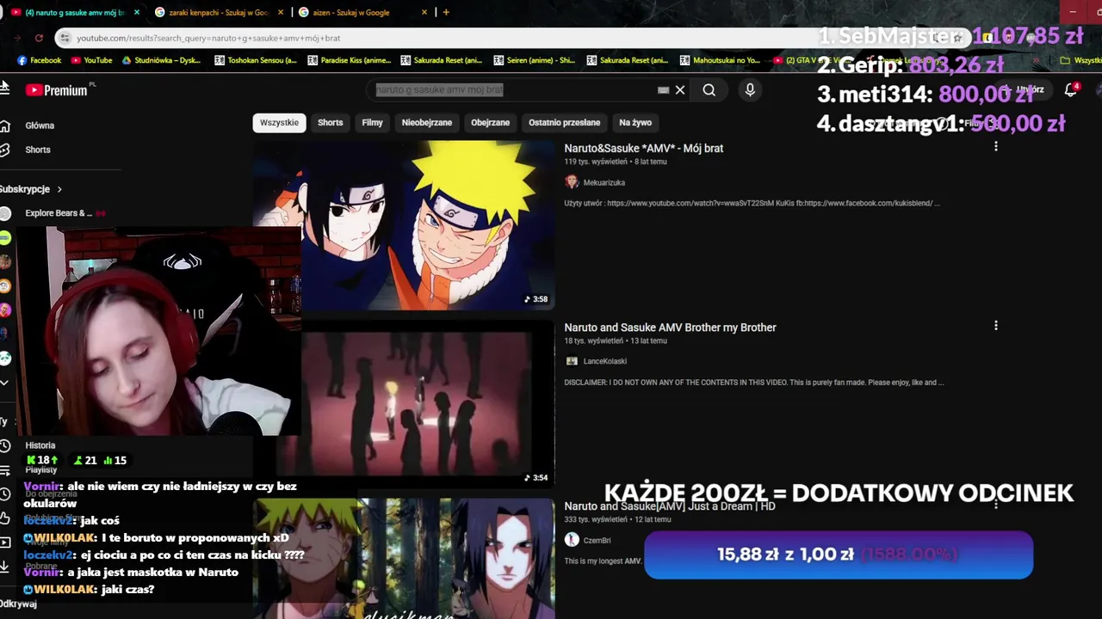Open the on-screen keyboard icon in search box
The height and width of the screenshot is (619, 1102).
(663, 89)
